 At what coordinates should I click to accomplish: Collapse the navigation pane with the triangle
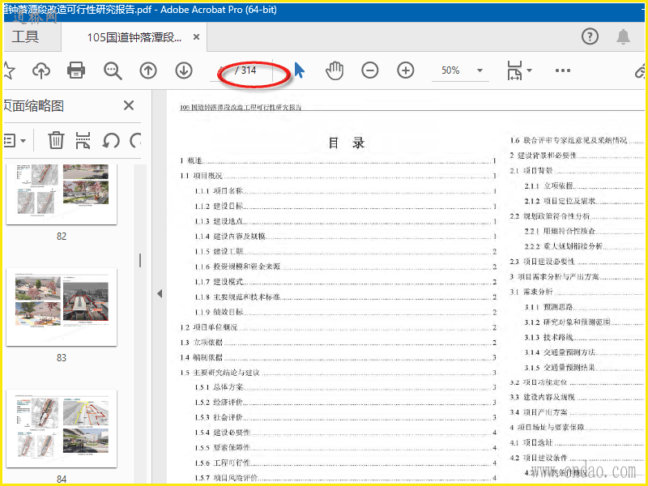coord(160,294)
